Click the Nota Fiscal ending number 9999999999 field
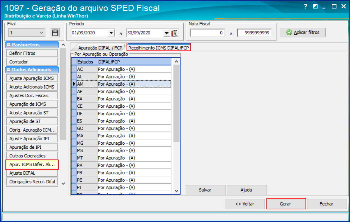This screenshot has width=350, height=222. coord(254,33)
